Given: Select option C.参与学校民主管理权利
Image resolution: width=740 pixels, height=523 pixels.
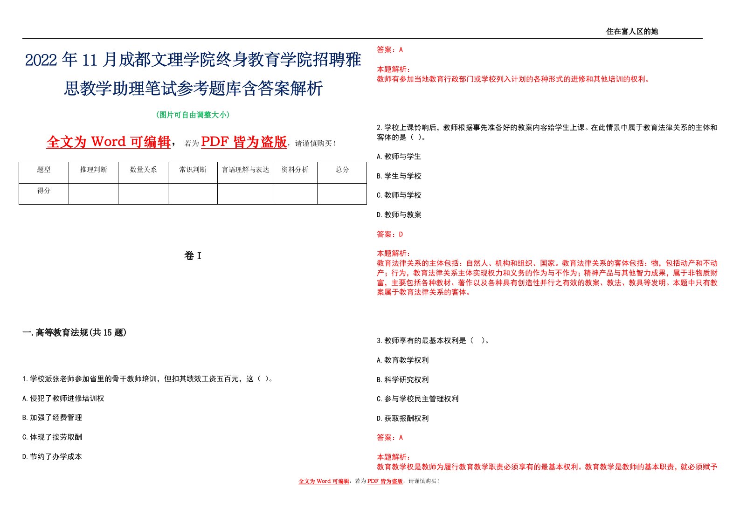Looking at the screenshot, I should pyautogui.click(x=418, y=399).
